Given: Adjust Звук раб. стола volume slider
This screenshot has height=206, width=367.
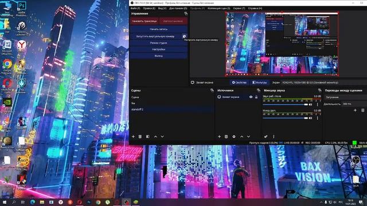Looking at the screenshot, I should coord(286,105).
